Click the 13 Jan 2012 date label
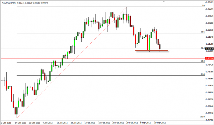 coord(62,123)
